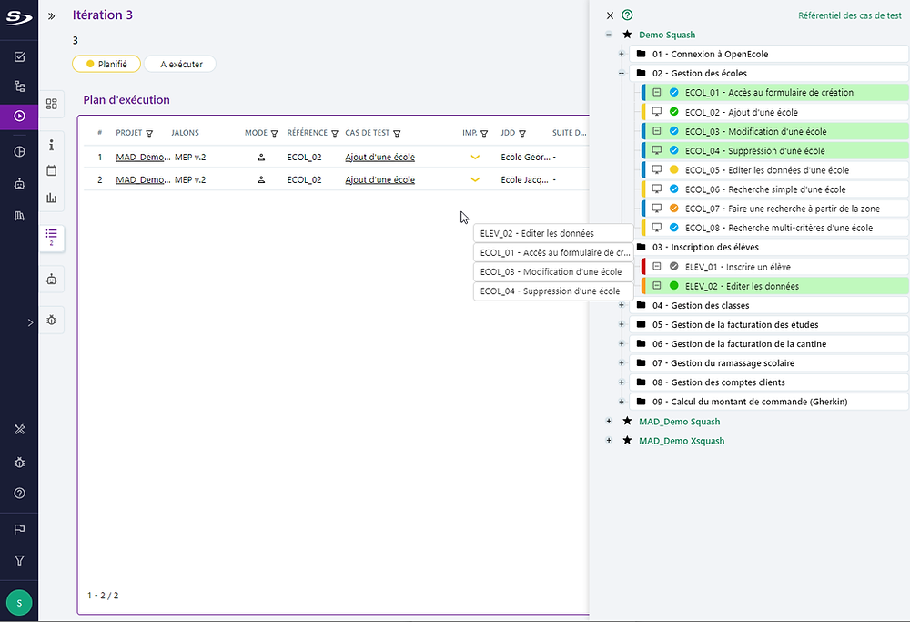Open the execution plan list icon
910x622 pixels.
click(x=52, y=237)
